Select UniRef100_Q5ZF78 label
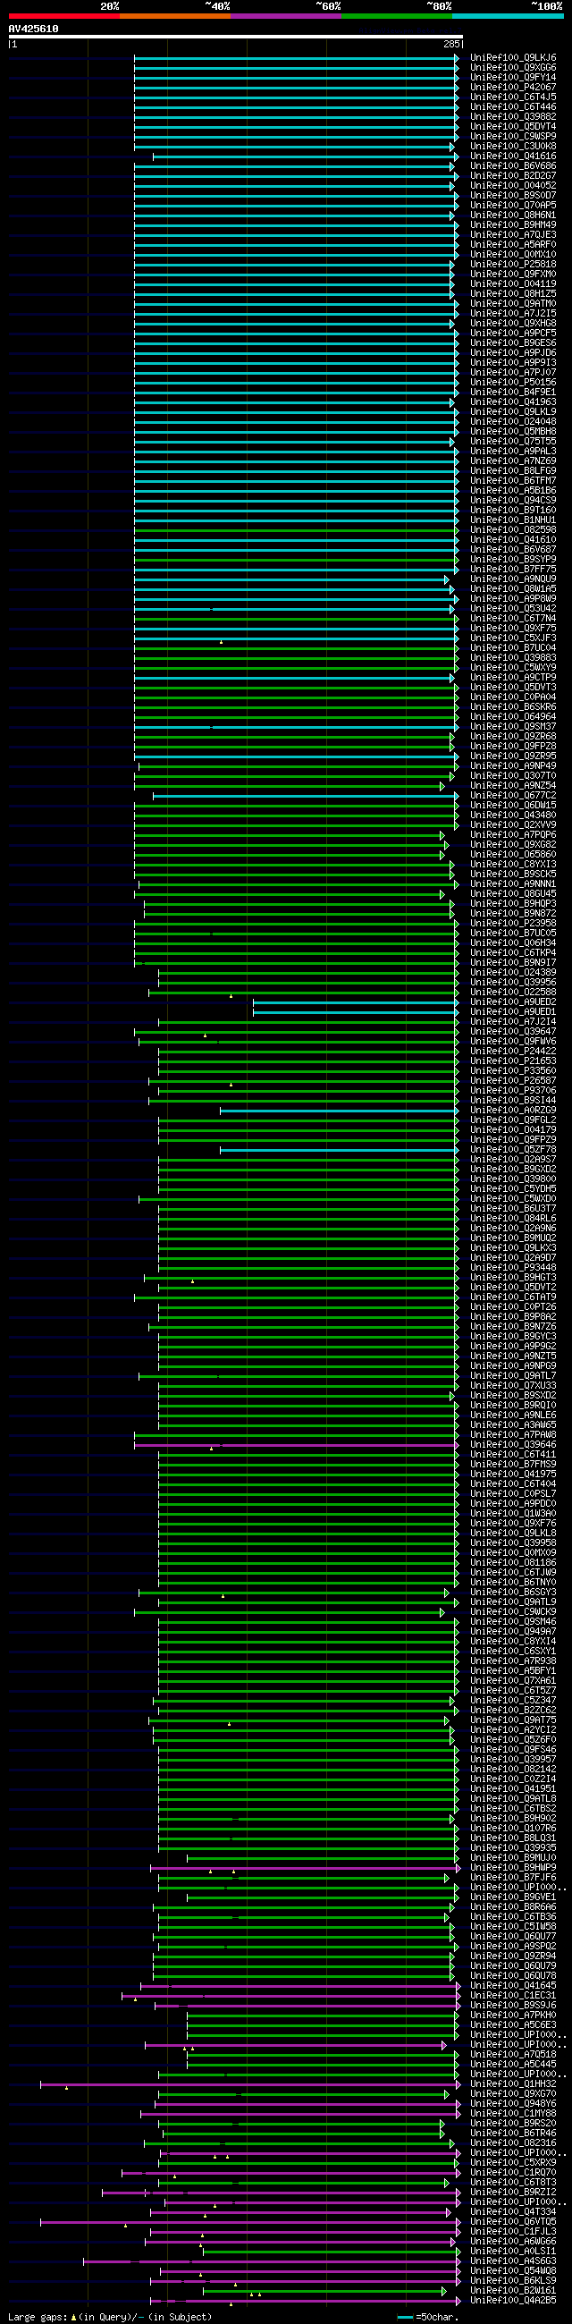Image resolution: width=572 pixels, height=2324 pixels. 512,1150
